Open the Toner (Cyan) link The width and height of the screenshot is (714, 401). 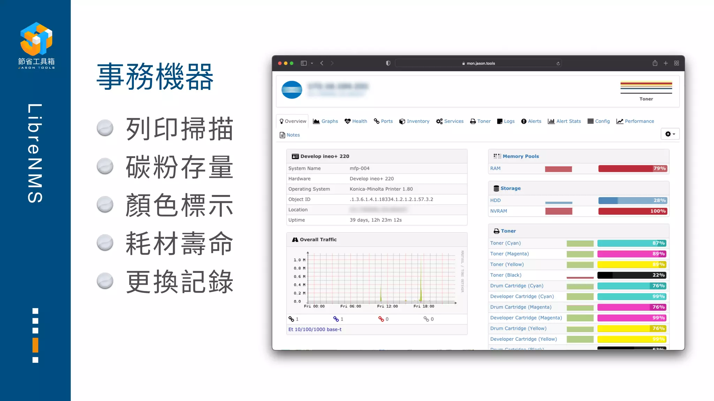505,243
